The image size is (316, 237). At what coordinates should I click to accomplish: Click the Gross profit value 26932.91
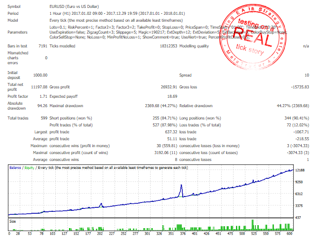169,87
